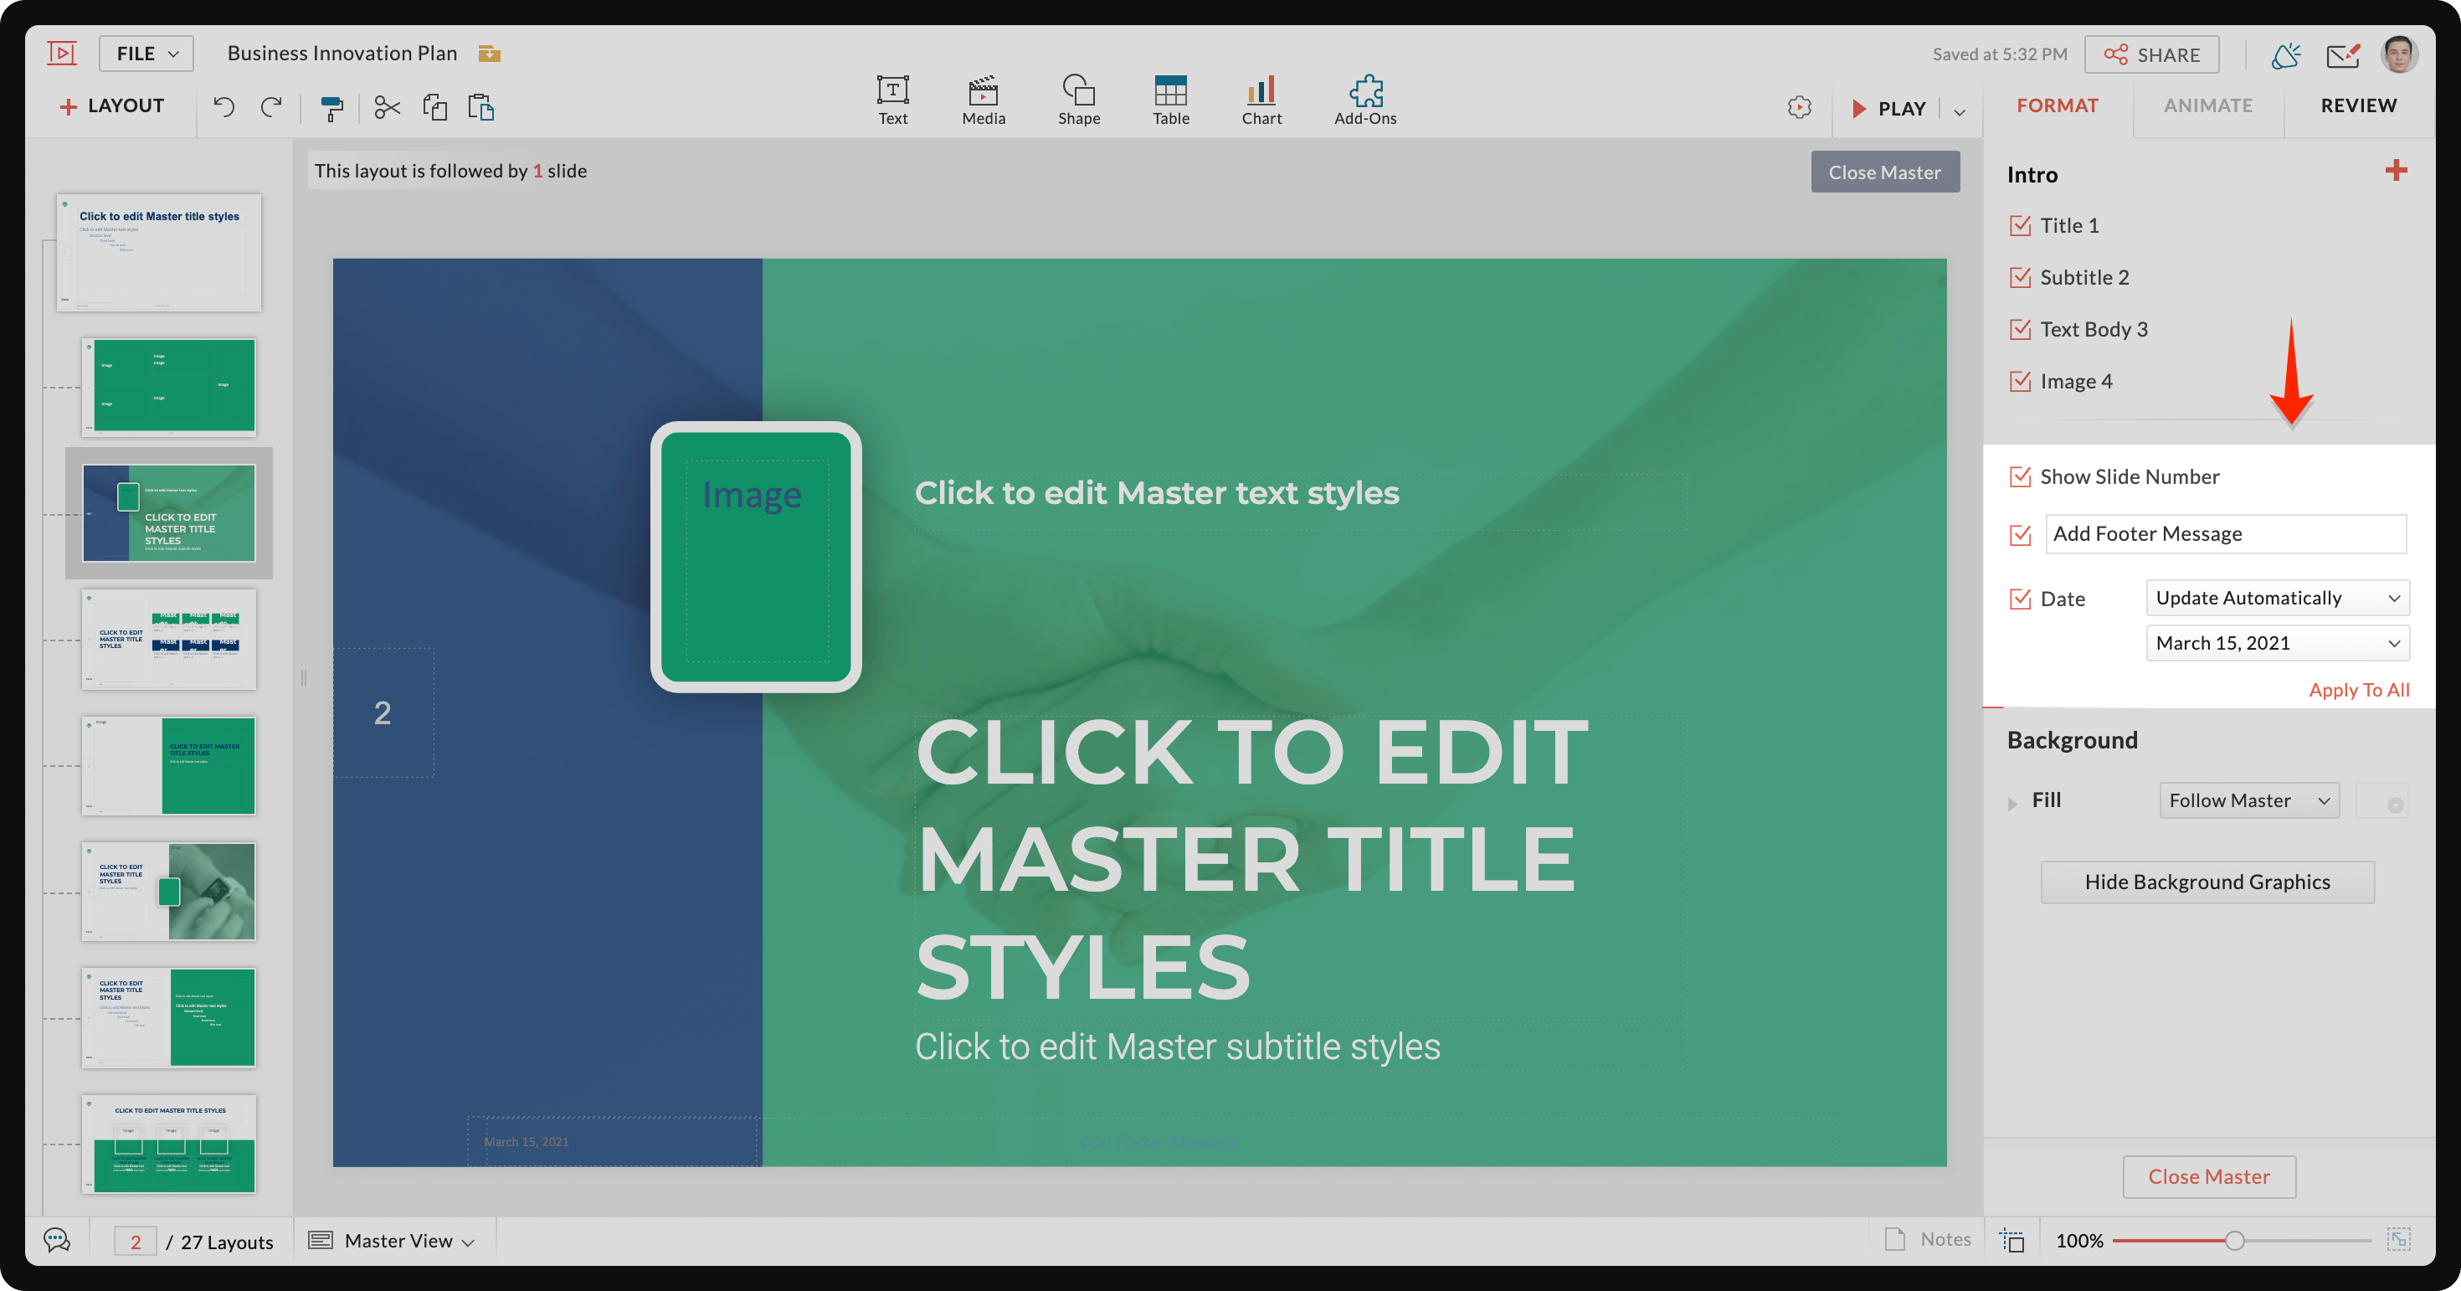Toggle Show Slide Number off
This screenshot has height=1291, width=2461.
(2020, 476)
